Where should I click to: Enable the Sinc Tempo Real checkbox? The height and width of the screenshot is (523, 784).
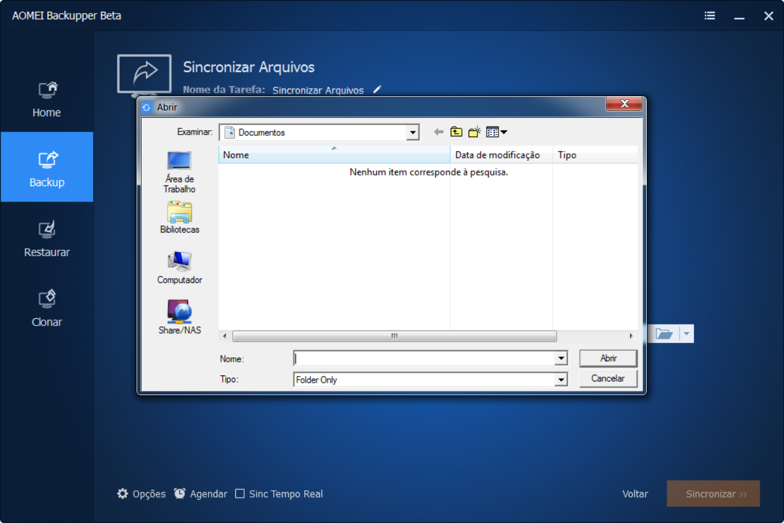pos(240,494)
